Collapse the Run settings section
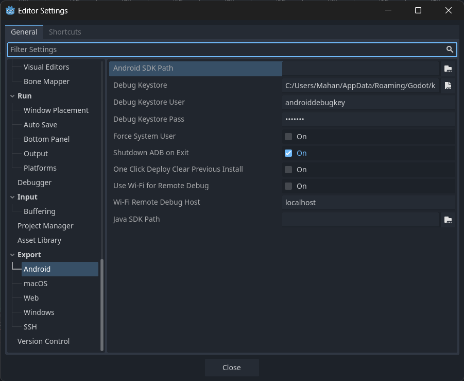The image size is (464, 381). 12,95
